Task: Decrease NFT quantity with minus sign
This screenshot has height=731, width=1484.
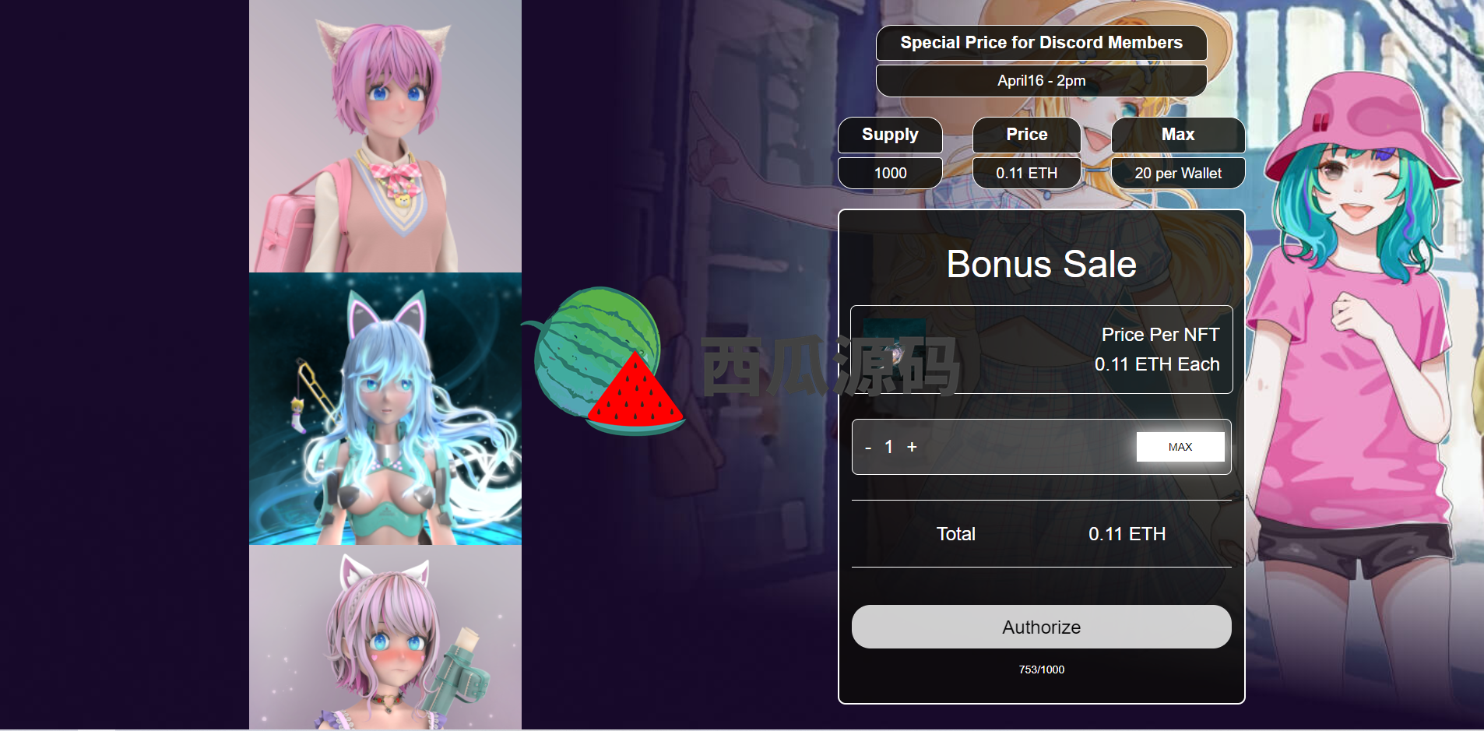Action: [x=868, y=448]
